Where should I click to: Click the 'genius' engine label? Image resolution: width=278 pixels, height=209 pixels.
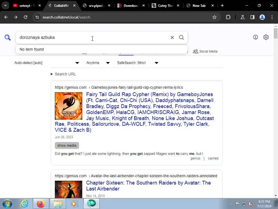(x=195, y=158)
